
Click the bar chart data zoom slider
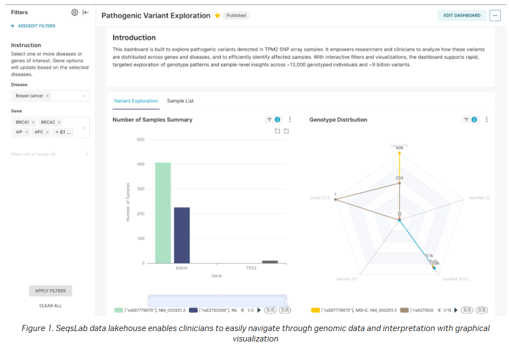coord(217,301)
